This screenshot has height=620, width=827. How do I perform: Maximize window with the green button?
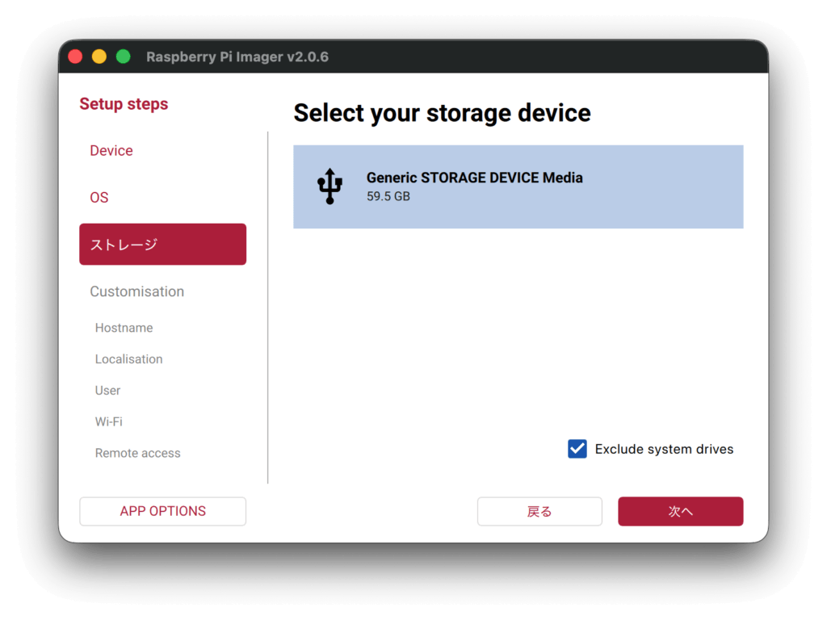[x=123, y=57]
